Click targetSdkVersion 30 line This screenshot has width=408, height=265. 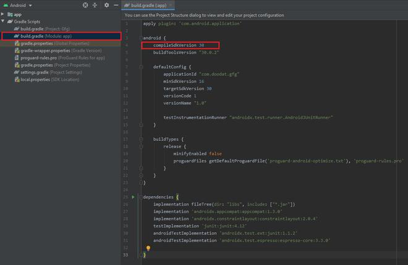click(187, 89)
